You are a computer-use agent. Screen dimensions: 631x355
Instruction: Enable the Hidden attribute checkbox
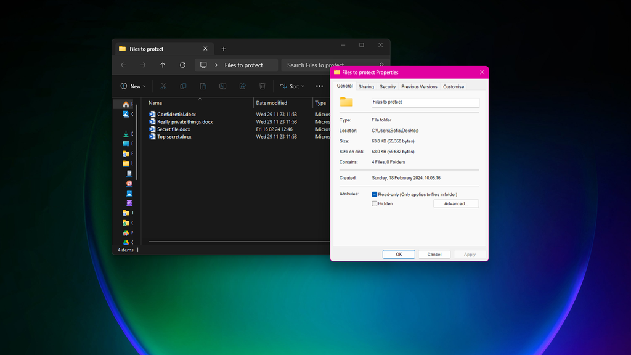[x=374, y=203]
